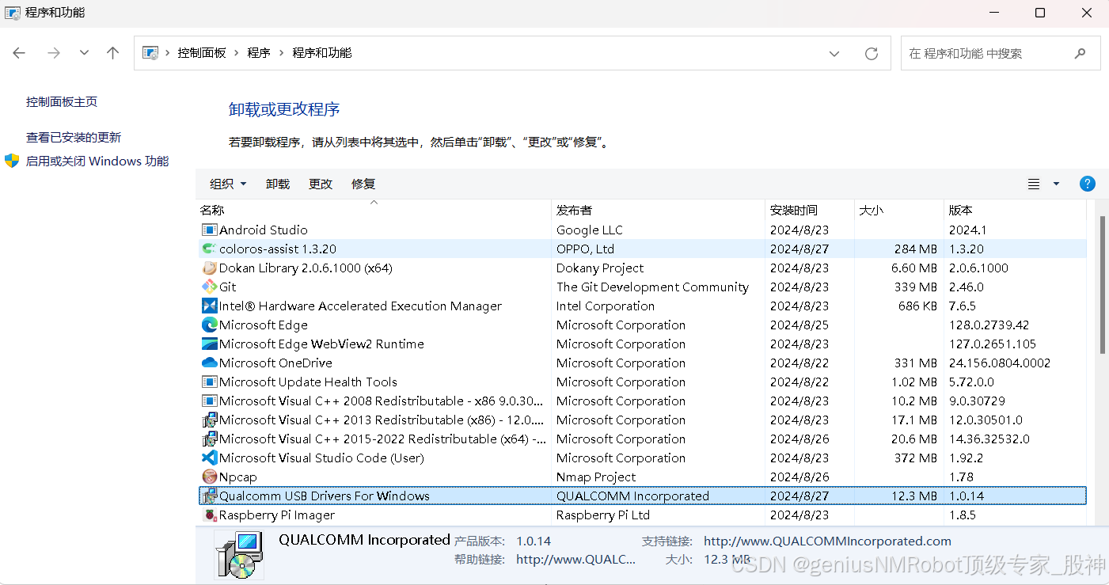Screen dimensions: 1109x585
Task: Open help with the blue question mark
Action: [x=1088, y=184]
